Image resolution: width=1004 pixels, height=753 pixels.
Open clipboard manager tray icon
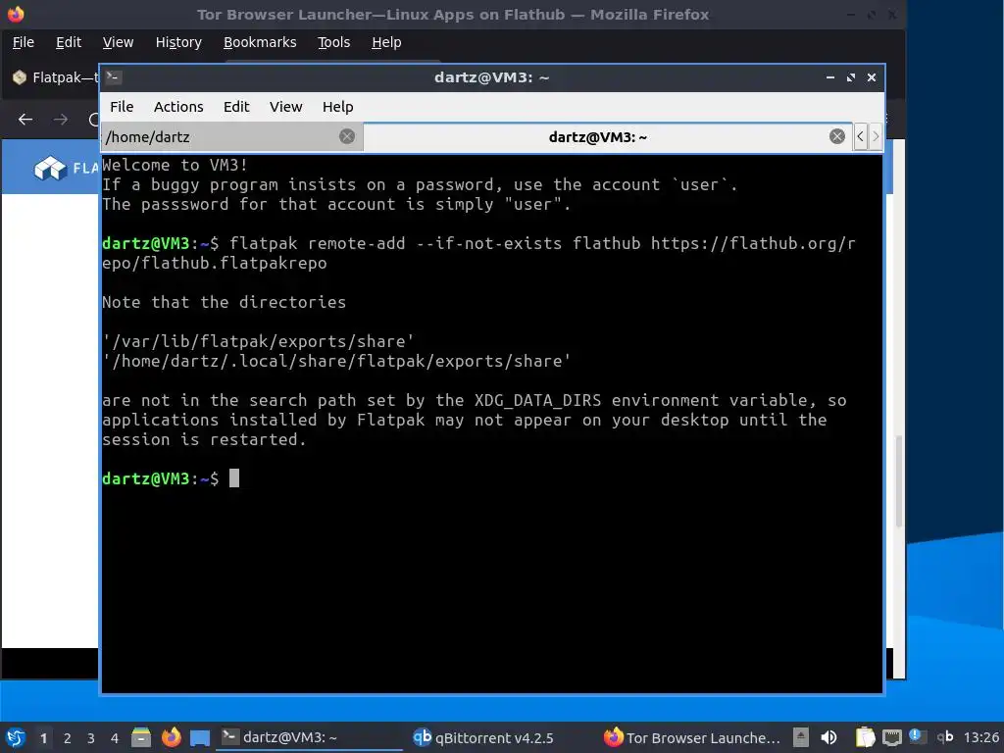[865, 737]
